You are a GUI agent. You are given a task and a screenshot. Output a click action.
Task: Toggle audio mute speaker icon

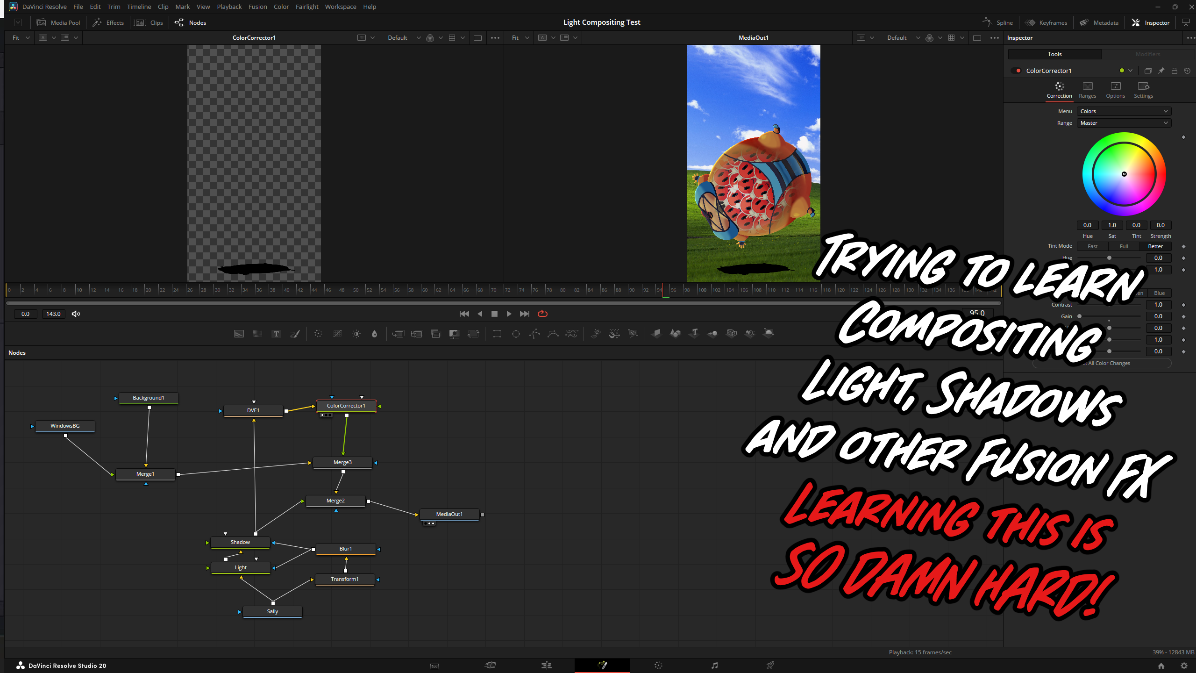pos(76,314)
